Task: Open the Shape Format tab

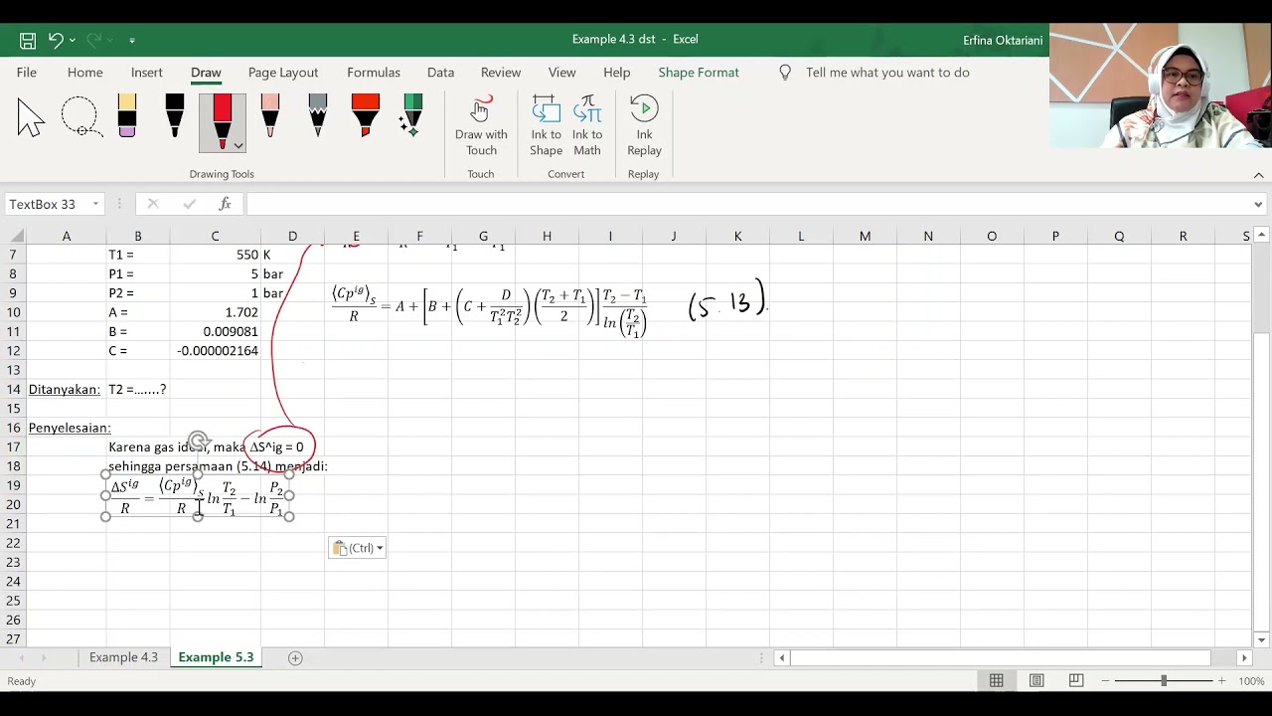Action: click(x=699, y=73)
